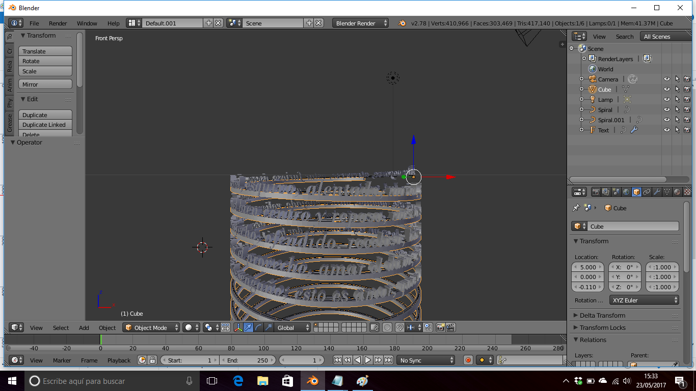Toggle Camera visibility eye in outliner
The image size is (696, 391).
click(x=666, y=79)
